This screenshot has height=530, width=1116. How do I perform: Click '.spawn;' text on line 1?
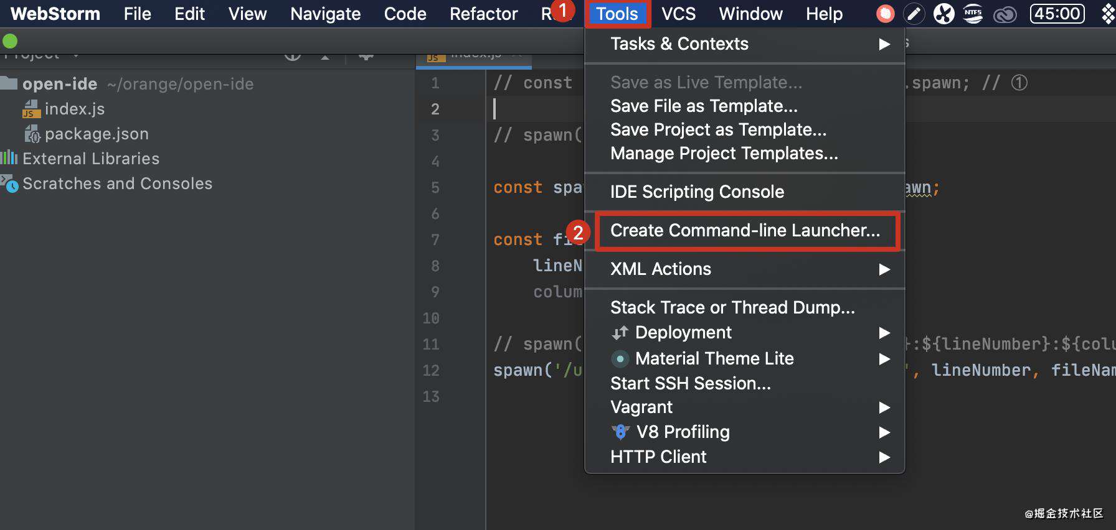(938, 83)
